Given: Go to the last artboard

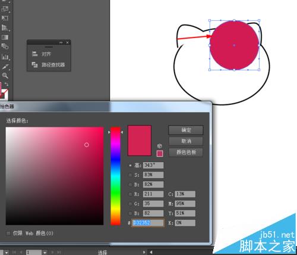Looking at the screenshot, I should [x=59, y=252].
